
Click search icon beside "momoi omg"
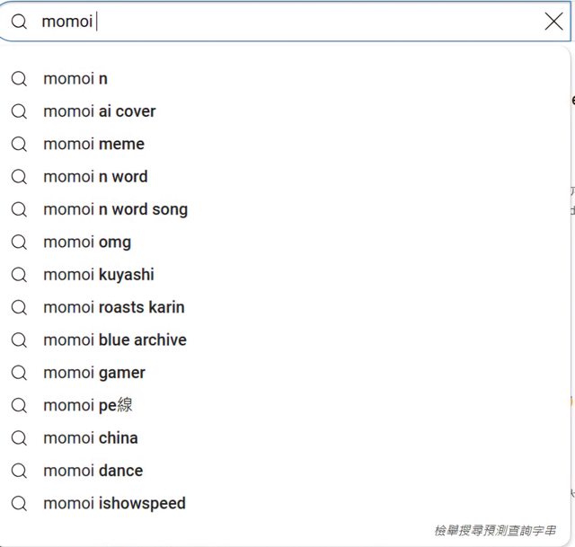coord(19,242)
